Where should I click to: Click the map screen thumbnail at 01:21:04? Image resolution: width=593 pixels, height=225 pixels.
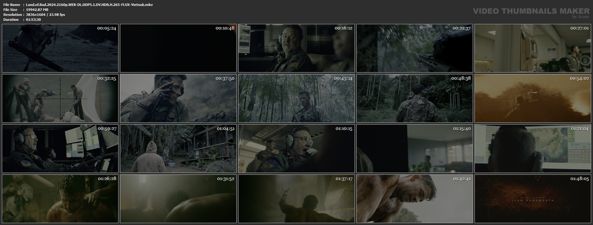tap(533, 148)
